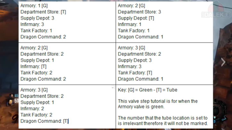Click 'The number that the tube location' text
232x130 pixels.
[163, 120]
